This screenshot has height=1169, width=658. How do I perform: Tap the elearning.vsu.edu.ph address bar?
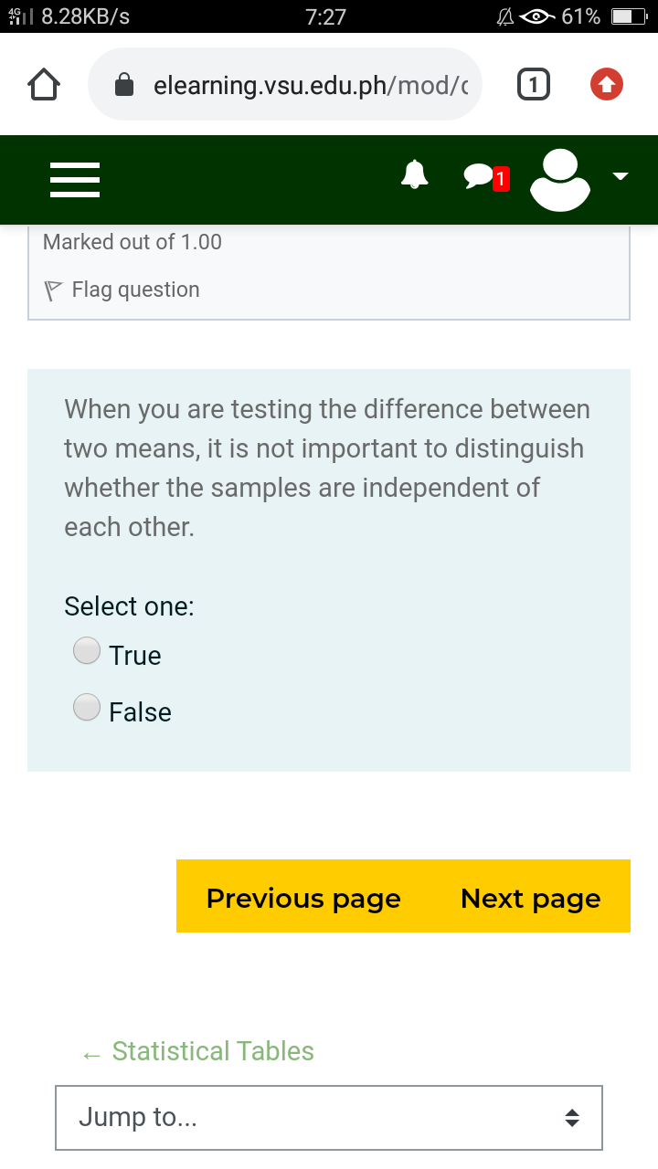tap(311, 85)
